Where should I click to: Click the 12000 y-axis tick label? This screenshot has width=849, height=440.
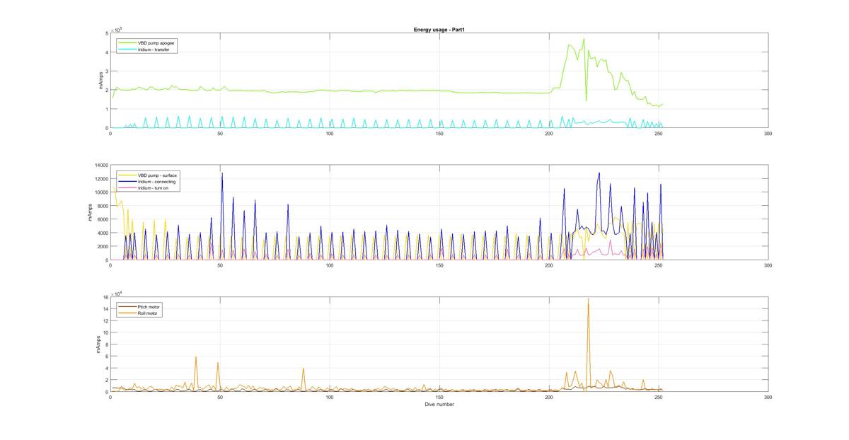coord(100,178)
